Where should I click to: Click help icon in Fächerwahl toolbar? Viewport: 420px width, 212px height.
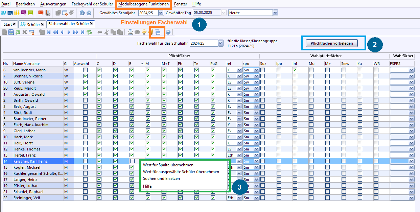[168, 32]
